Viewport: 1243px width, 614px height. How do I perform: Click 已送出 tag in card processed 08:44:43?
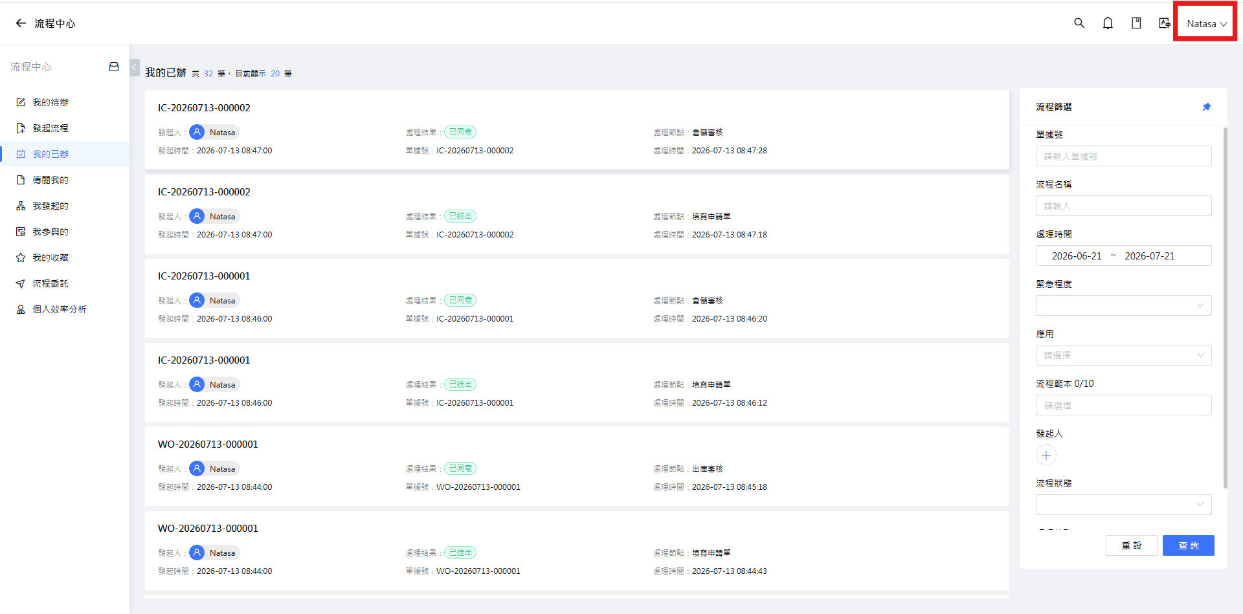tap(460, 553)
